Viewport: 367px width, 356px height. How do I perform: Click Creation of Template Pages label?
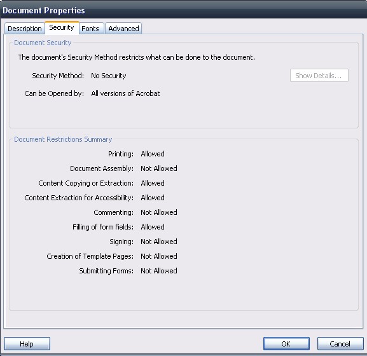point(90,256)
